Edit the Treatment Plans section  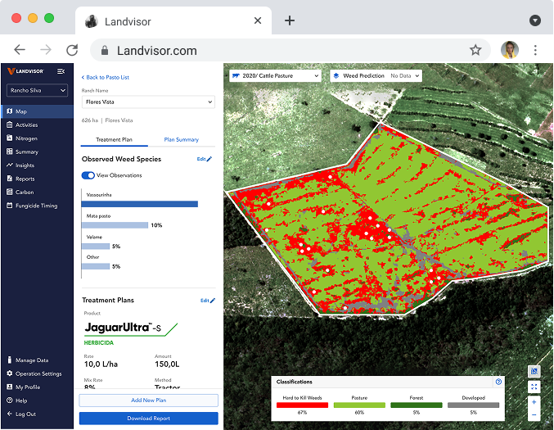tap(208, 301)
